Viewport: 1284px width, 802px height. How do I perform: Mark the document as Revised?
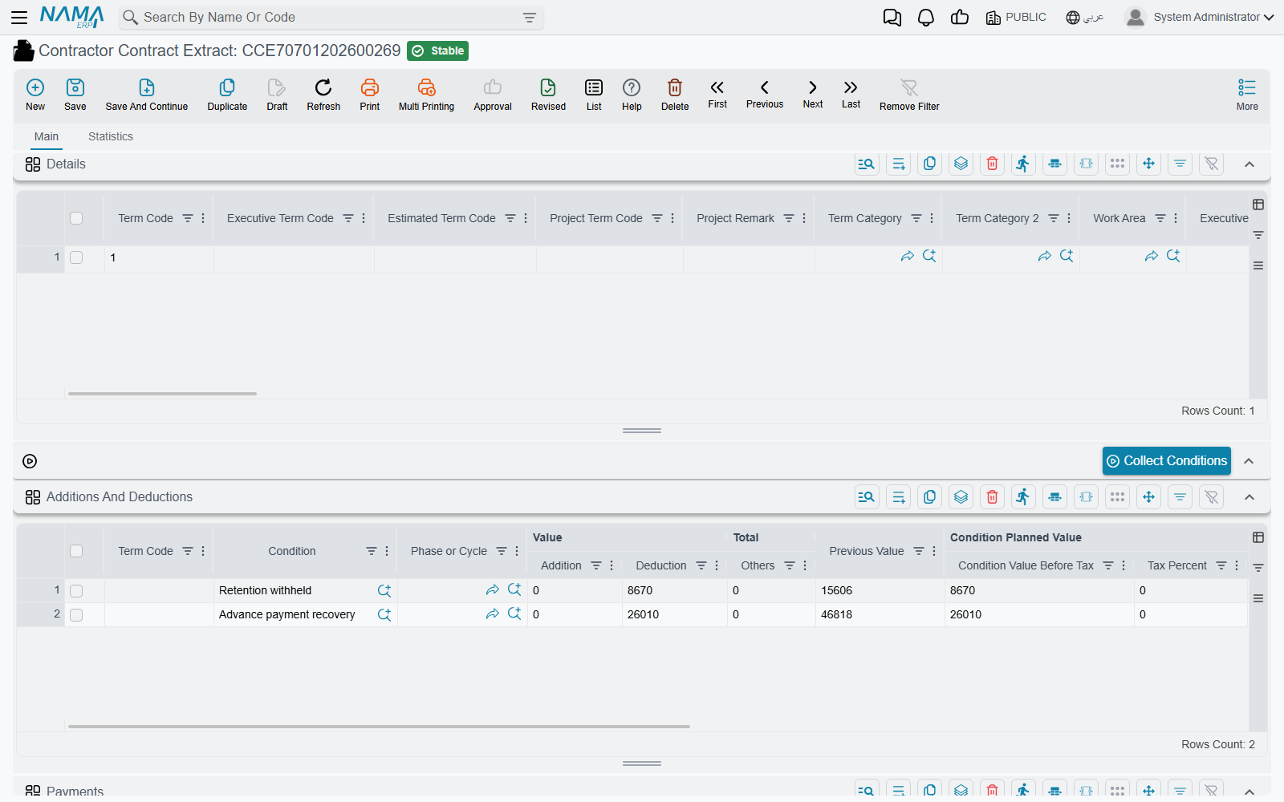[548, 95]
